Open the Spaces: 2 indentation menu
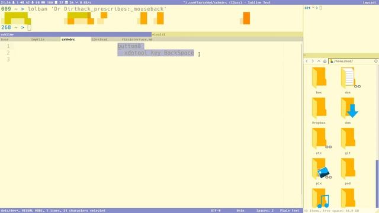The image size is (379, 213). point(265,211)
